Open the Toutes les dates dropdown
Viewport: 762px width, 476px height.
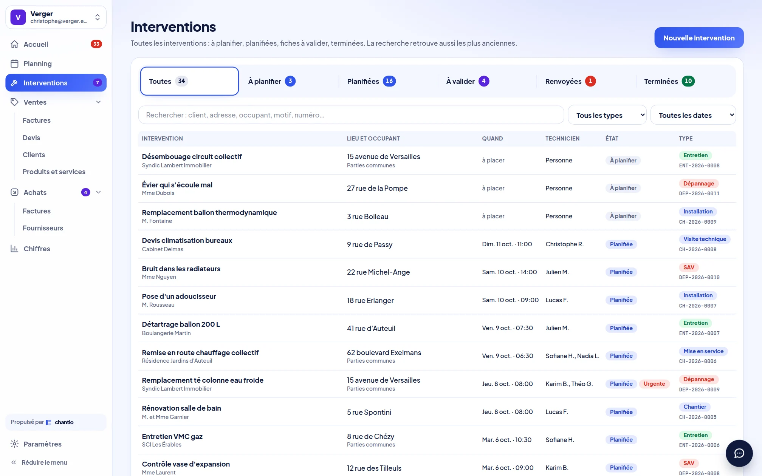point(693,115)
